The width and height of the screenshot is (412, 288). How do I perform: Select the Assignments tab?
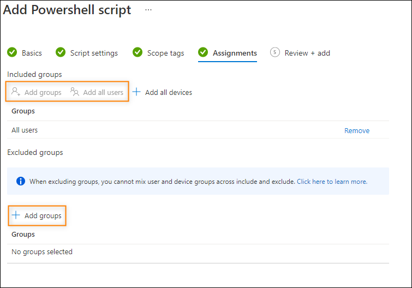pos(235,53)
